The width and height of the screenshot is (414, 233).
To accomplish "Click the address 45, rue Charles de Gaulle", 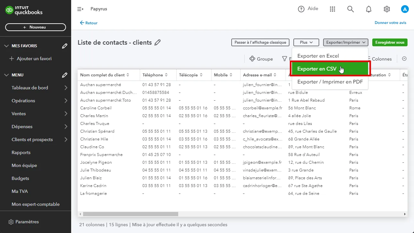I will tap(312, 131).
